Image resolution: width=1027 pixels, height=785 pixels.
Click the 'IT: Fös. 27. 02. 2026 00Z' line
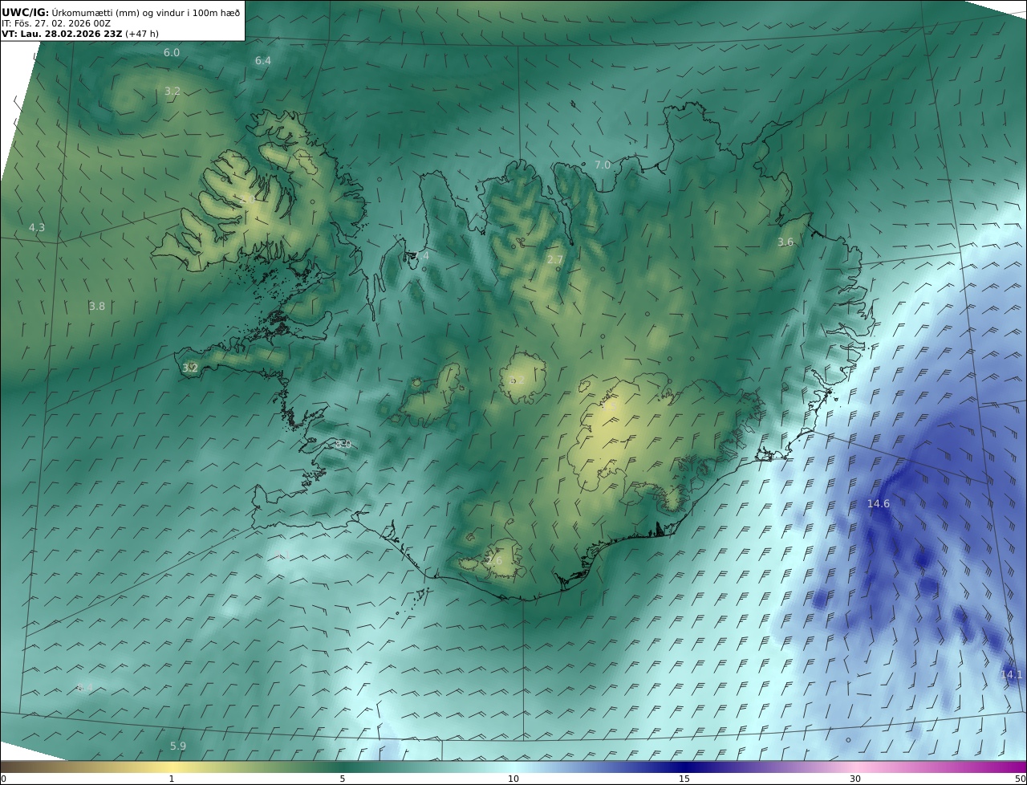[55, 24]
